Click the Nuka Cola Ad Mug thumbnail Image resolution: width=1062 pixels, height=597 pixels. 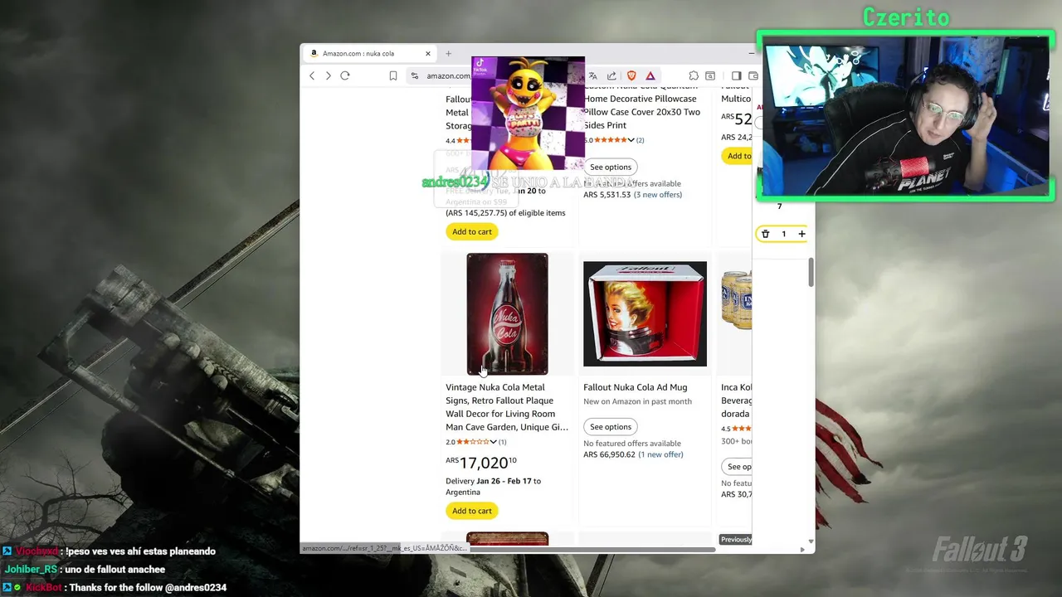[645, 313]
